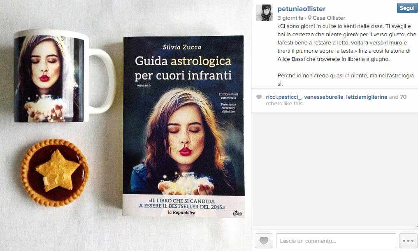Click the book cover in the photo
The image size is (418, 251).
point(183,126)
